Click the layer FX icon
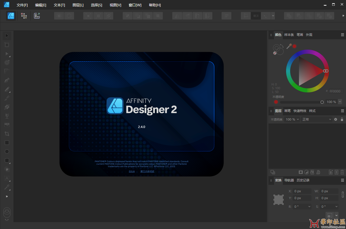The width and height of the screenshot is (346, 229). [x=312, y=172]
